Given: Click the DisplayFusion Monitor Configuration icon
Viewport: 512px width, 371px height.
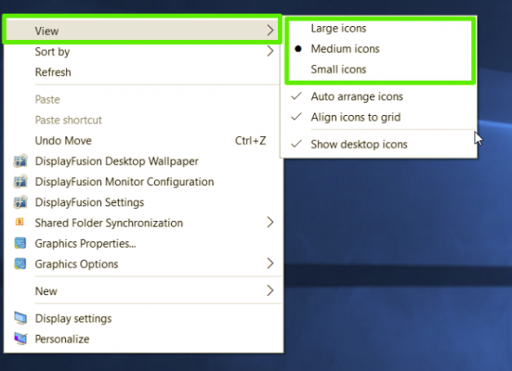Looking at the screenshot, I should pyautogui.click(x=20, y=182).
